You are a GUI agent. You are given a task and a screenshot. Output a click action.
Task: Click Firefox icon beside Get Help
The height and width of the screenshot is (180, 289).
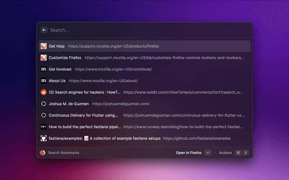[x=43, y=46]
